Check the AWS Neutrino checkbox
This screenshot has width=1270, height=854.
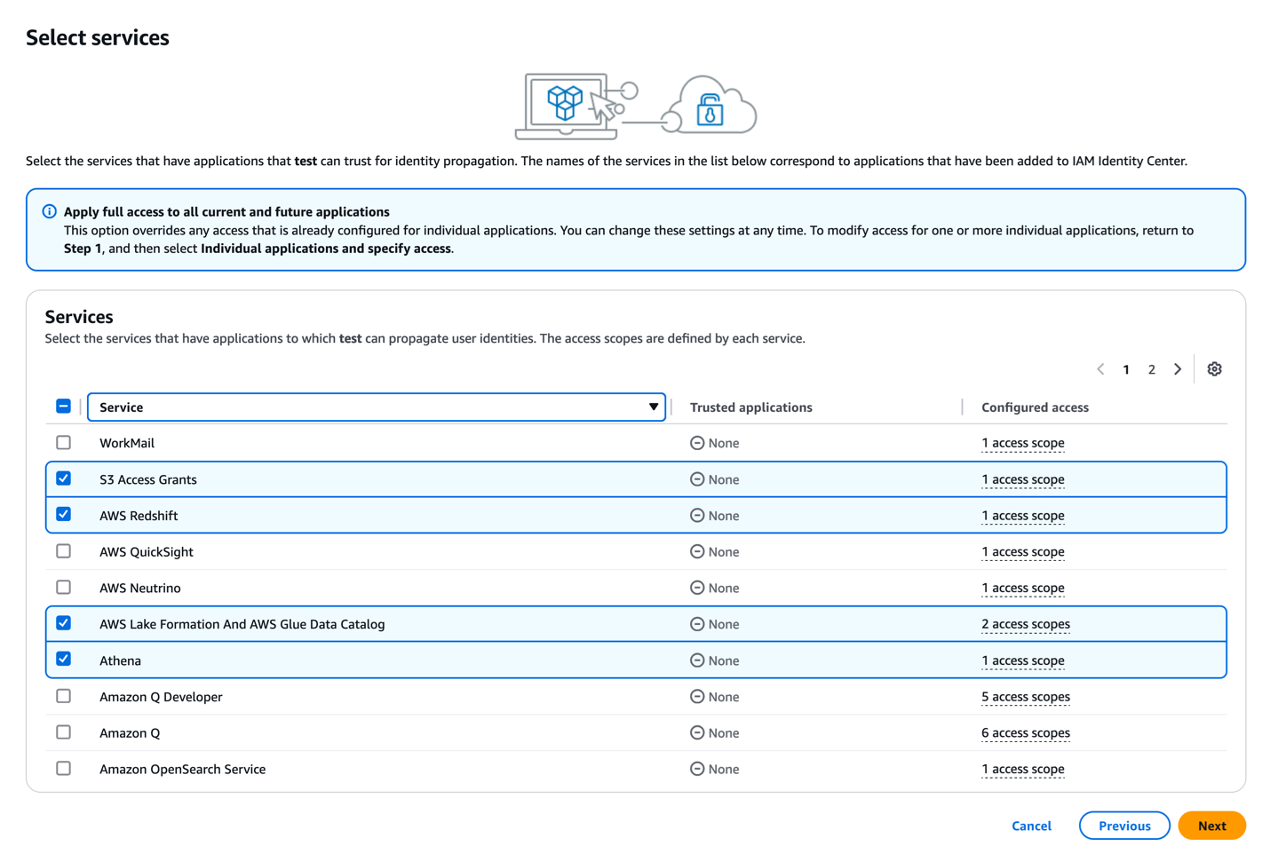point(63,587)
